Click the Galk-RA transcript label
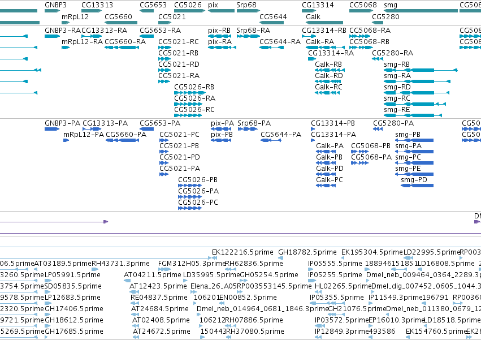The image size is (481, 340). click(x=320, y=42)
